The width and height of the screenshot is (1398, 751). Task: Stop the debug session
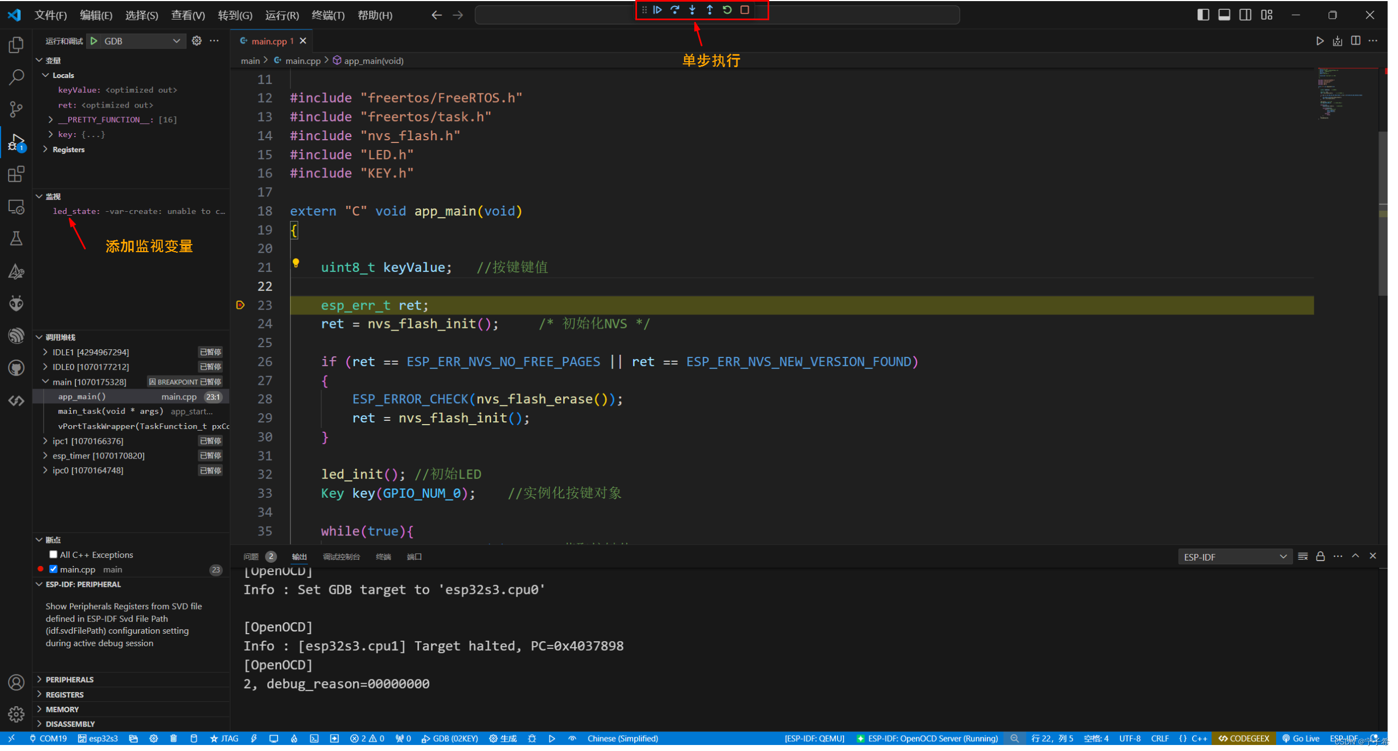(x=745, y=10)
